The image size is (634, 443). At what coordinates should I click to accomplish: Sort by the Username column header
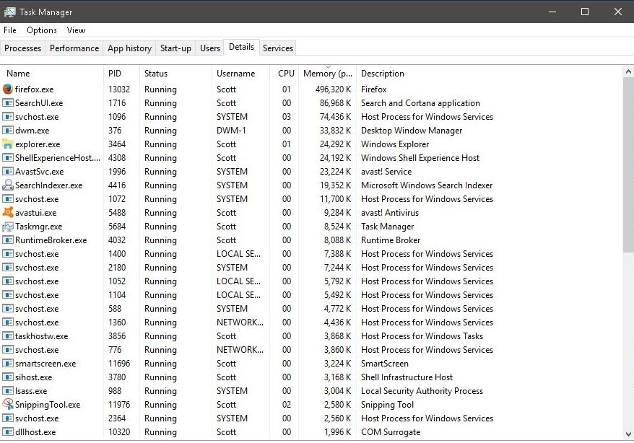[240, 73]
